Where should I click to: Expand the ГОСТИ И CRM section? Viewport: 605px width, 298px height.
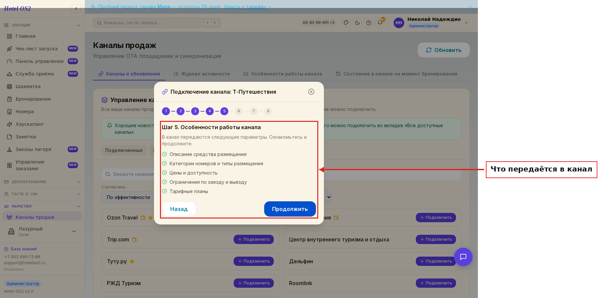[42, 194]
